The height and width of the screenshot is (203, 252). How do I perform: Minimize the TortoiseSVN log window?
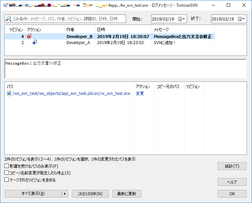pyautogui.click(x=213, y=5)
